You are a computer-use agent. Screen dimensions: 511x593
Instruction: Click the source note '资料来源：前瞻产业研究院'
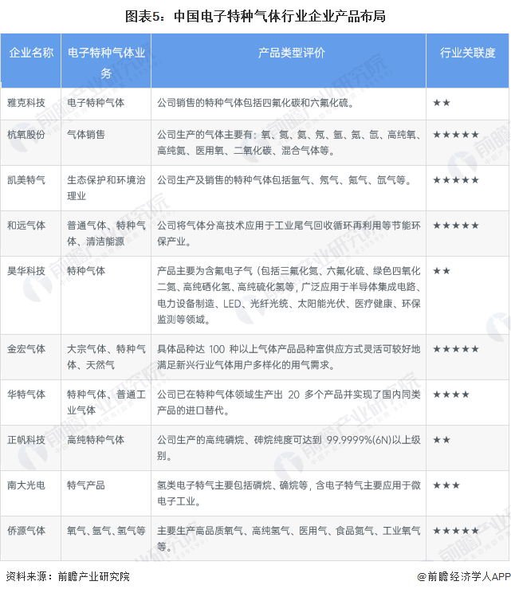pyautogui.click(x=68, y=576)
